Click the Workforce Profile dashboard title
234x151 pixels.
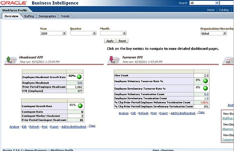point(15,10)
